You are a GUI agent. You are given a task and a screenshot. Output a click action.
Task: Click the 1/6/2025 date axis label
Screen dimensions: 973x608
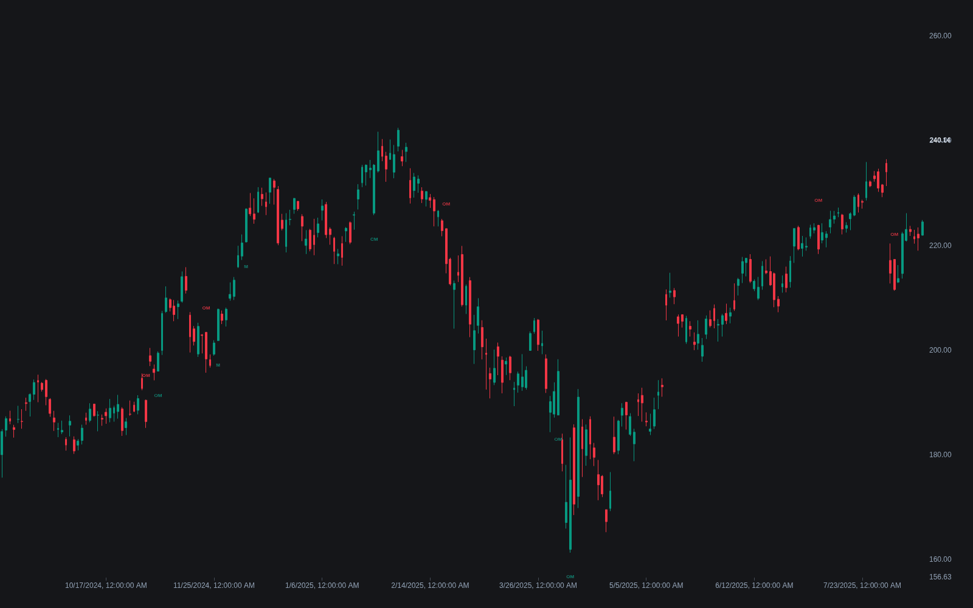pyautogui.click(x=322, y=586)
